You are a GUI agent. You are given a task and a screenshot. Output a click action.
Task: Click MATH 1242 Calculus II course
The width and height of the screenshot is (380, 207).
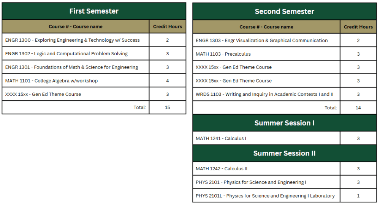pos(222,169)
